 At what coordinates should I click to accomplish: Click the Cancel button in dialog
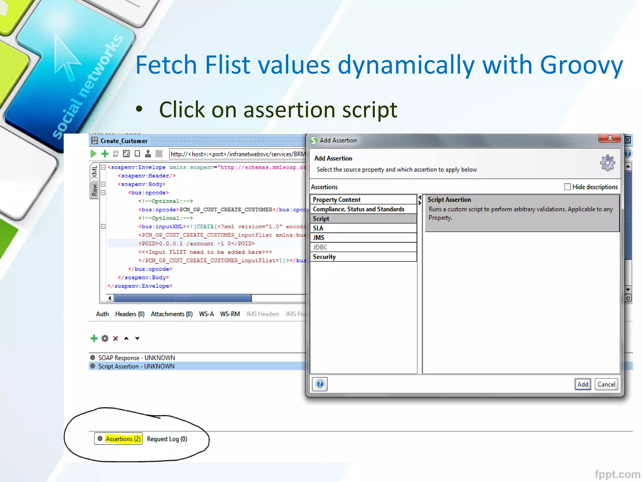click(x=606, y=384)
